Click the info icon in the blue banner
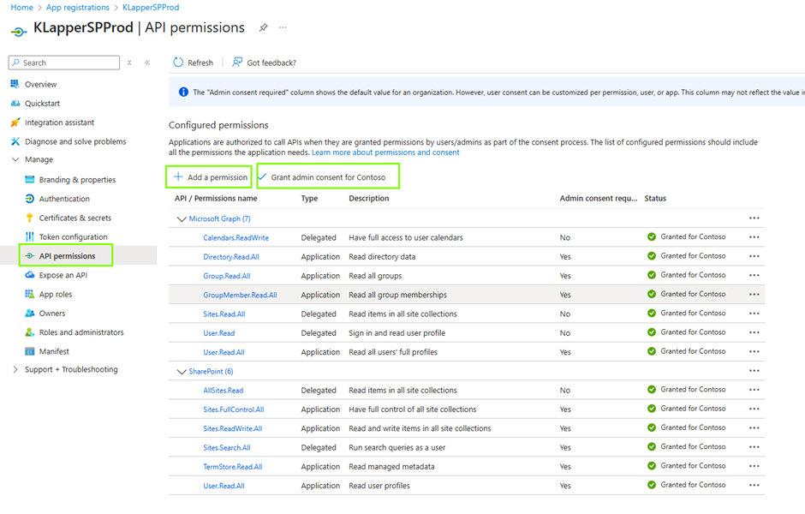 (183, 92)
